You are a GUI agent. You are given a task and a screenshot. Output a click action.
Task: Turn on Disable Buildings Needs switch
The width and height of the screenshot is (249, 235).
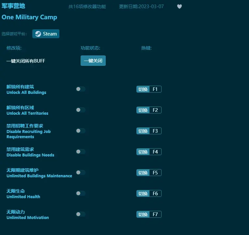click(x=81, y=152)
